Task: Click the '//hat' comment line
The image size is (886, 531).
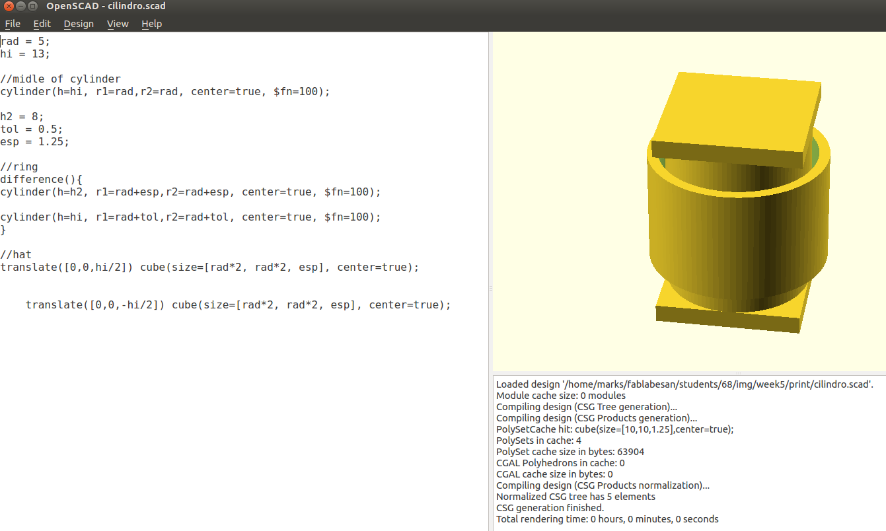Action: [x=16, y=254]
